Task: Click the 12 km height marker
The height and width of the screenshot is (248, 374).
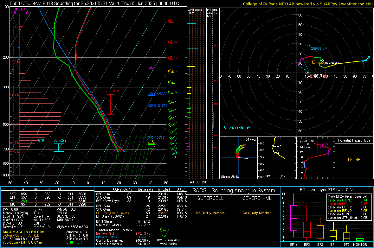Action: (19, 27)
